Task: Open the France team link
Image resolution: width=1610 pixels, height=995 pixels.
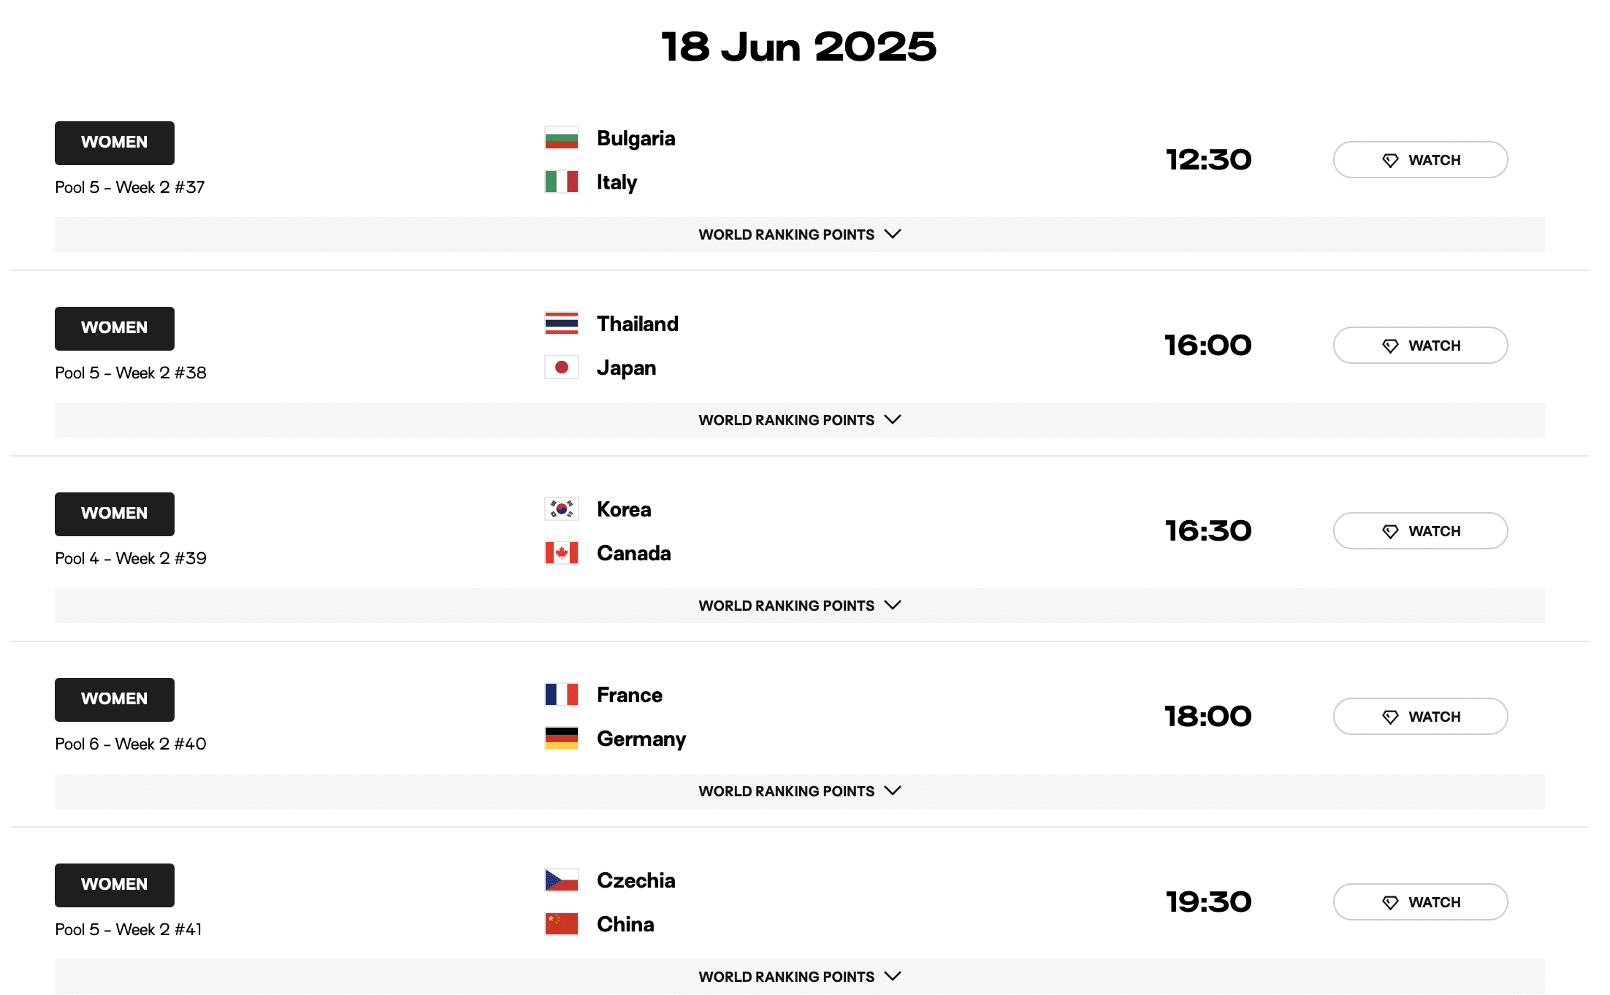Action: point(629,695)
